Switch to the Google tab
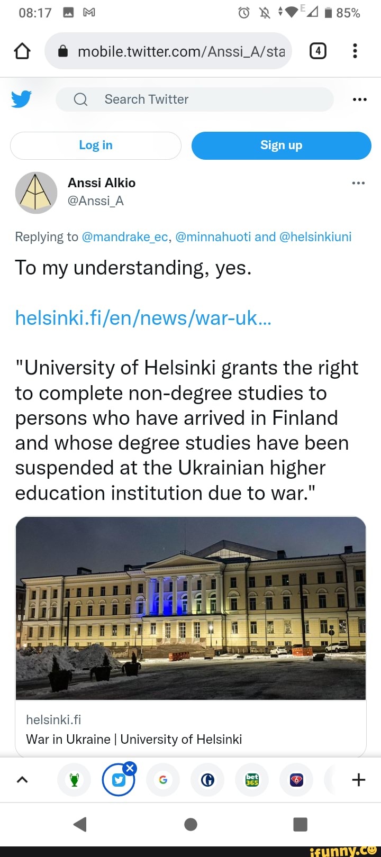The image size is (381, 857). [x=163, y=779]
